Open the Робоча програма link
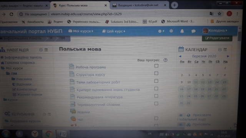This screenshot has height=138, width=246. (91, 67)
